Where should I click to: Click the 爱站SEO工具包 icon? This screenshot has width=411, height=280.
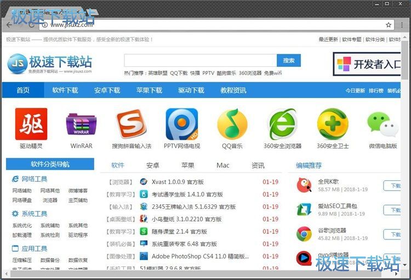[x=304, y=209]
